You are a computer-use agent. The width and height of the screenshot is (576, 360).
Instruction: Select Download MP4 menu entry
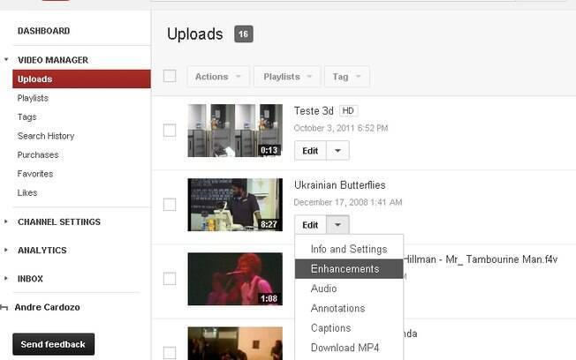(x=349, y=348)
